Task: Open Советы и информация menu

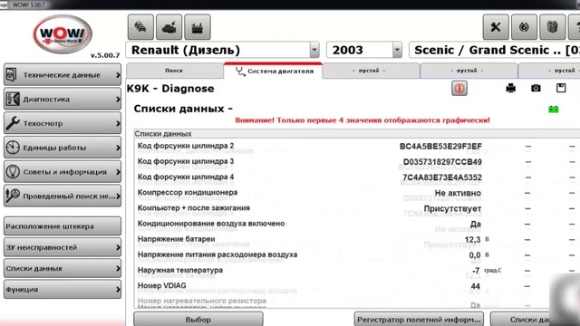Action: 63,172
